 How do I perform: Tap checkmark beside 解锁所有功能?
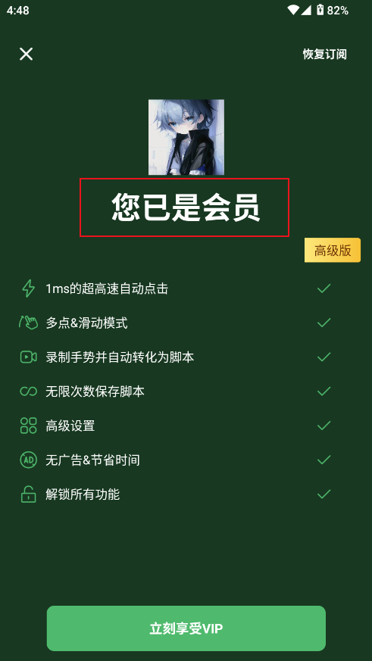(324, 494)
